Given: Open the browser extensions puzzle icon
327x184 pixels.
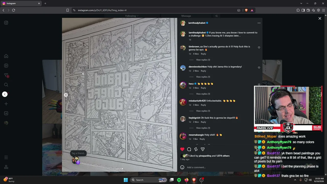Looking at the screenshot, I should (298, 10).
